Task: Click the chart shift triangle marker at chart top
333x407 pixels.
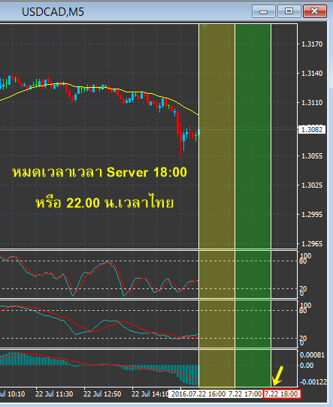Action: click(x=204, y=26)
